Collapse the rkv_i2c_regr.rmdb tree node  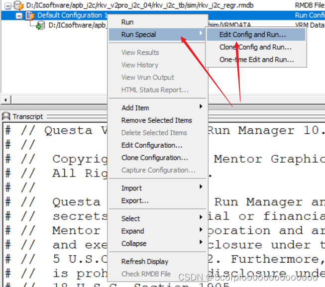pyautogui.click(x=7, y=6)
